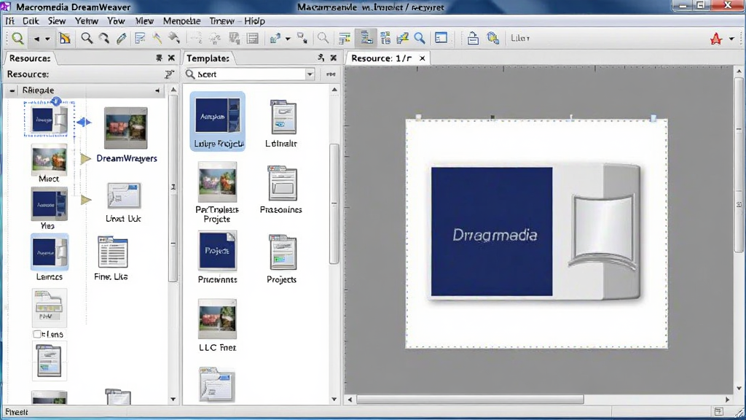Click the curved-arrow magnifier icon
Image resolution: width=746 pixels, height=420 pixels.
click(x=103, y=39)
